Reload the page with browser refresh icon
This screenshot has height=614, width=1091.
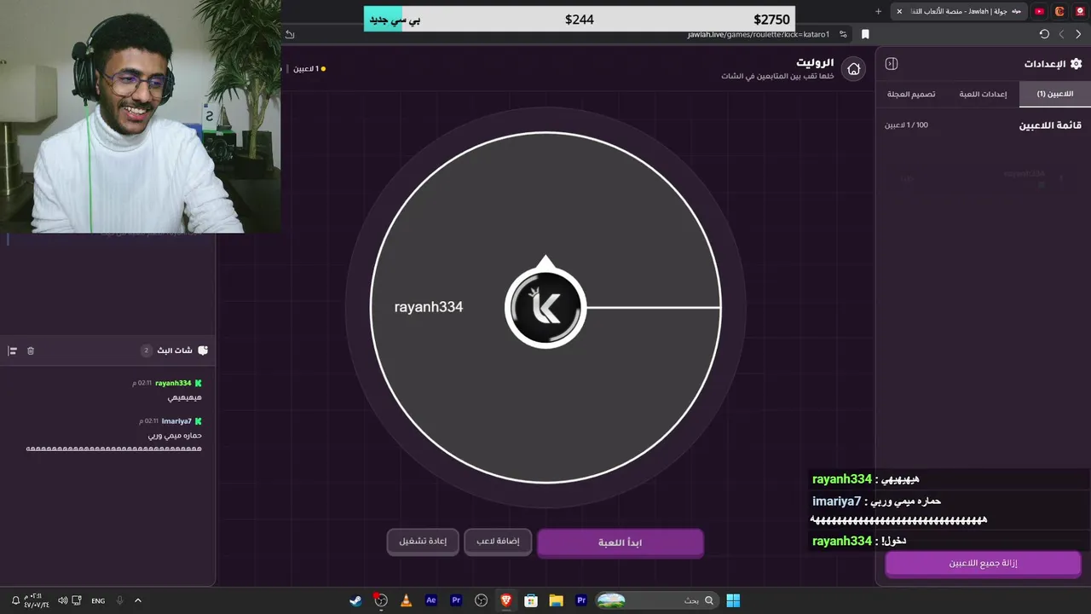point(1044,34)
